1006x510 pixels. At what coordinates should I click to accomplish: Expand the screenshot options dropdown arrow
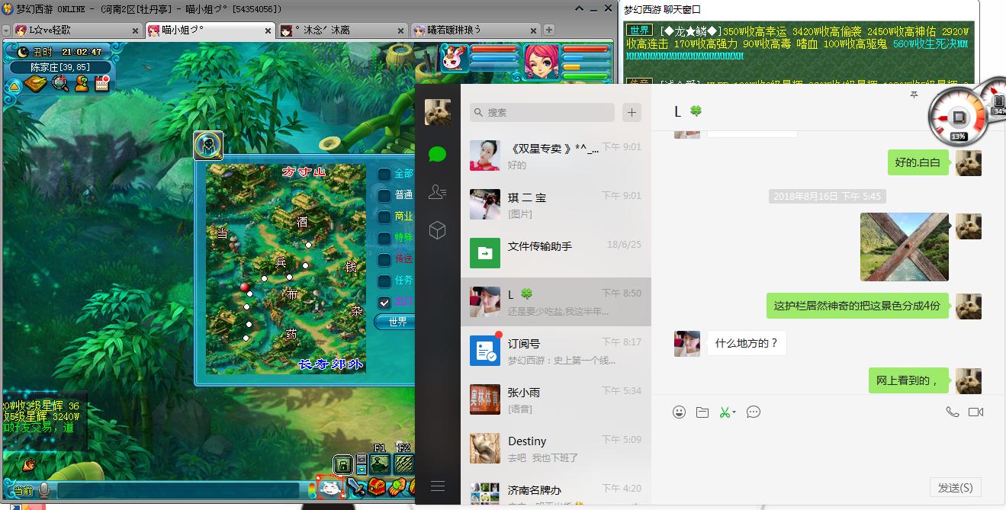(734, 412)
